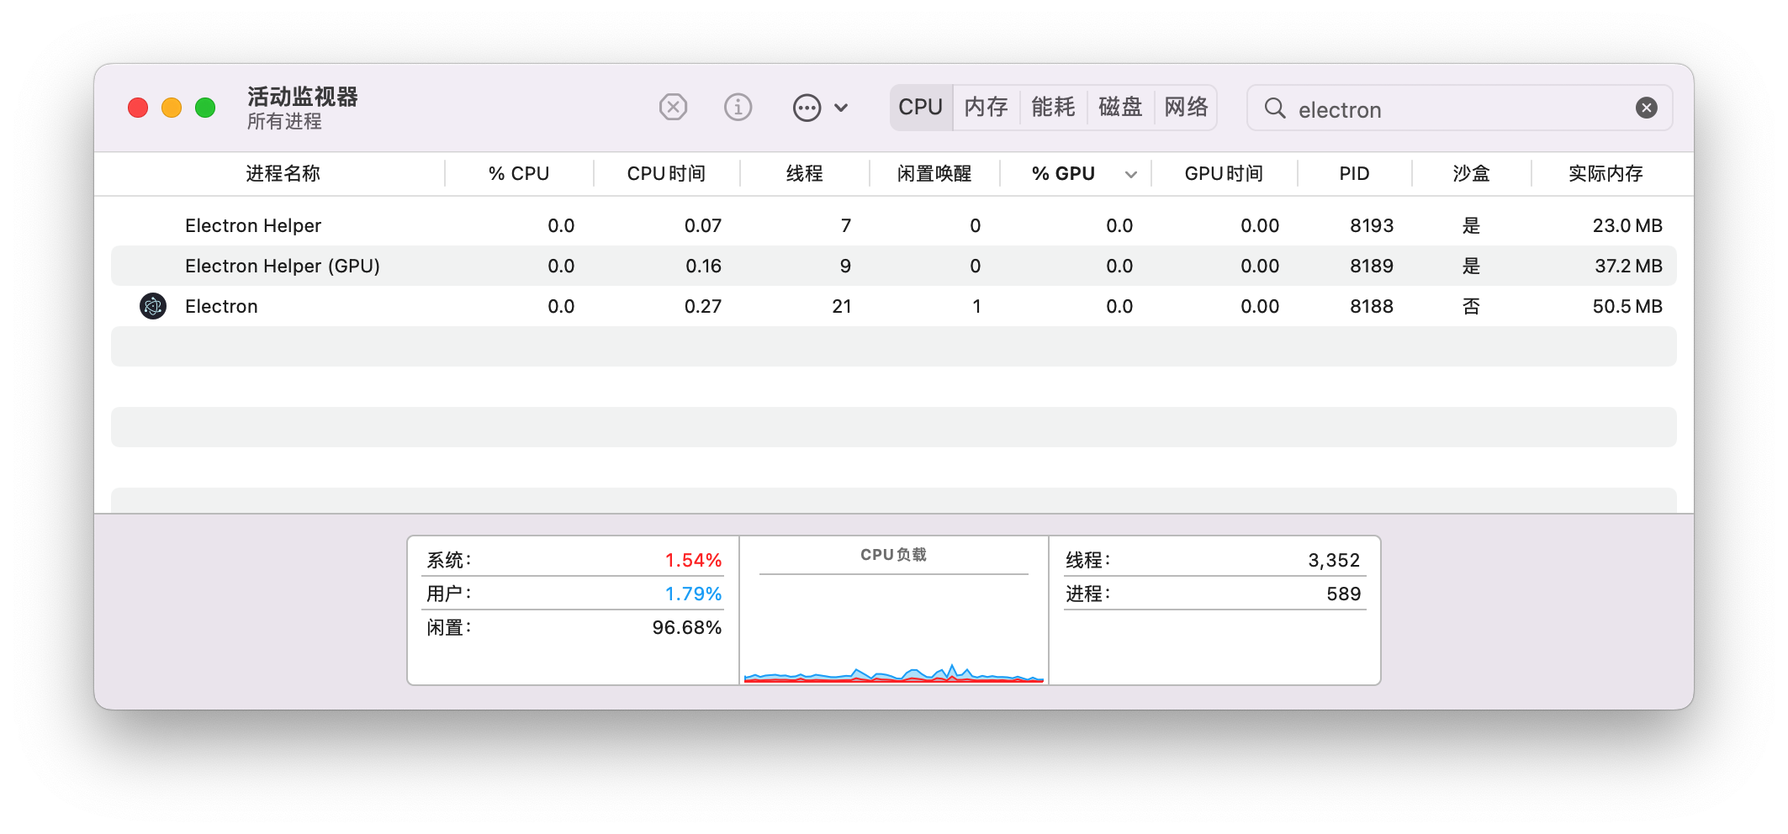The width and height of the screenshot is (1788, 834).
Task: Select the Electron Helper process row
Action: tap(893, 225)
